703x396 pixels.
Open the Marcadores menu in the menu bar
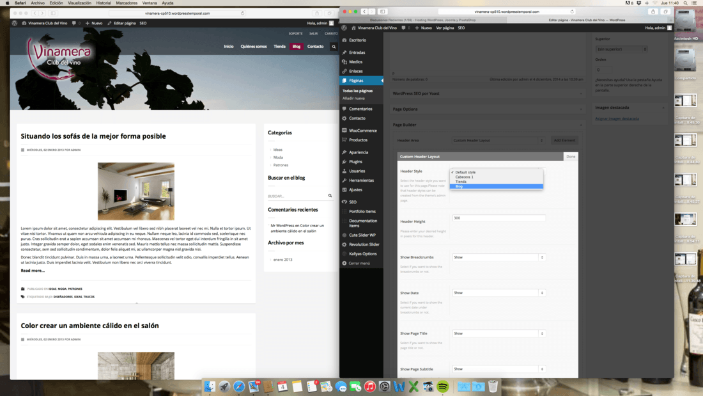pos(127,3)
